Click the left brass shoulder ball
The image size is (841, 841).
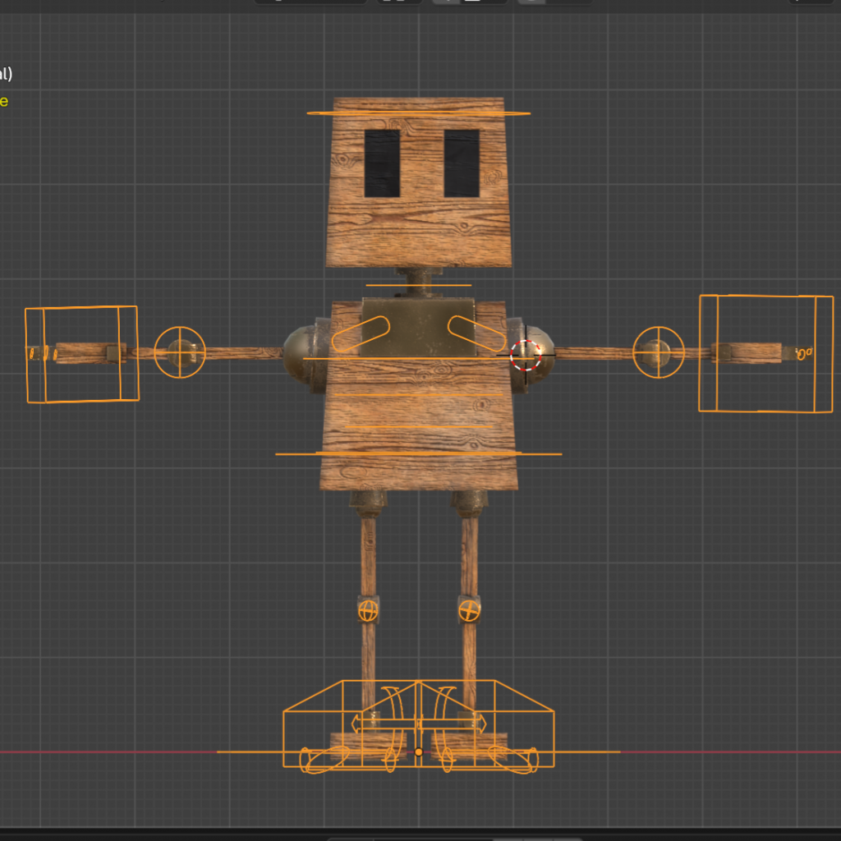[x=298, y=353]
